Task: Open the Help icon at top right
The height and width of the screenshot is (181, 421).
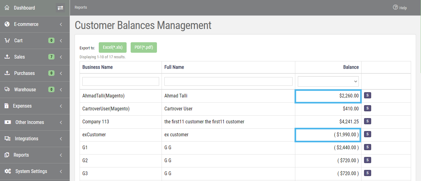Action: point(395,7)
